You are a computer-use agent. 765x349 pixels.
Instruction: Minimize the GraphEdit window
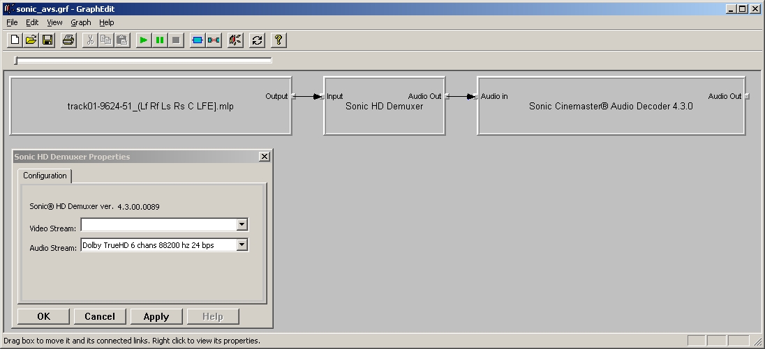(731, 9)
